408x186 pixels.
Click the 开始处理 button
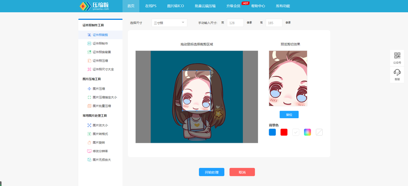tap(212, 172)
